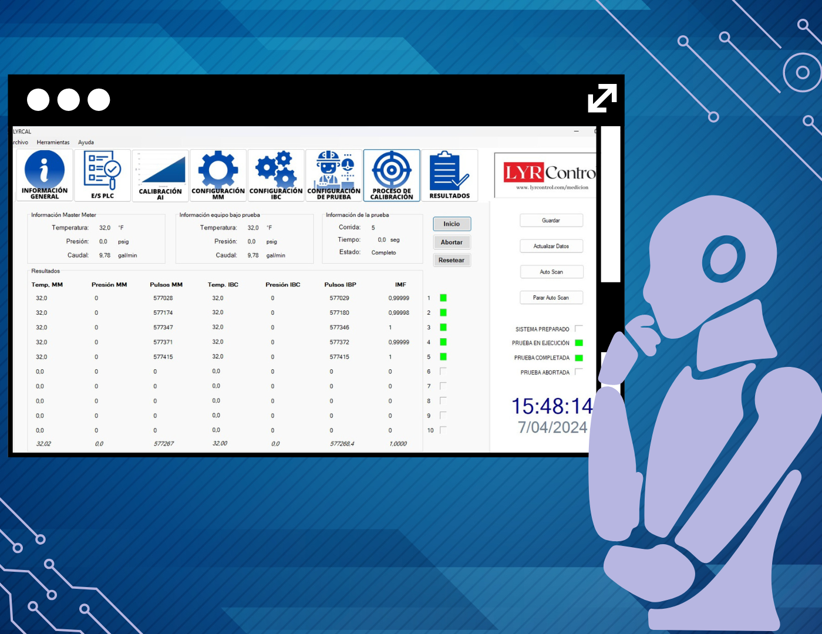Image resolution: width=822 pixels, height=634 pixels.
Task: Toggle the SISTEMA PREPARADO checkbox
Action: (x=579, y=329)
